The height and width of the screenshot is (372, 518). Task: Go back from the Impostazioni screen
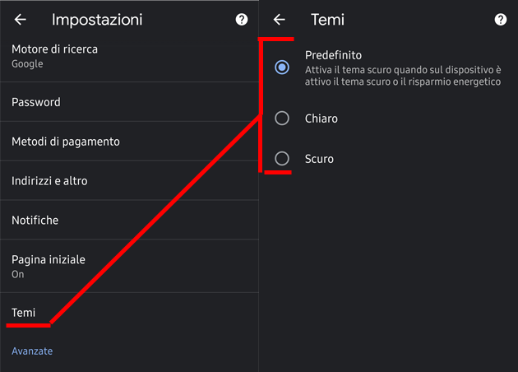click(x=21, y=19)
